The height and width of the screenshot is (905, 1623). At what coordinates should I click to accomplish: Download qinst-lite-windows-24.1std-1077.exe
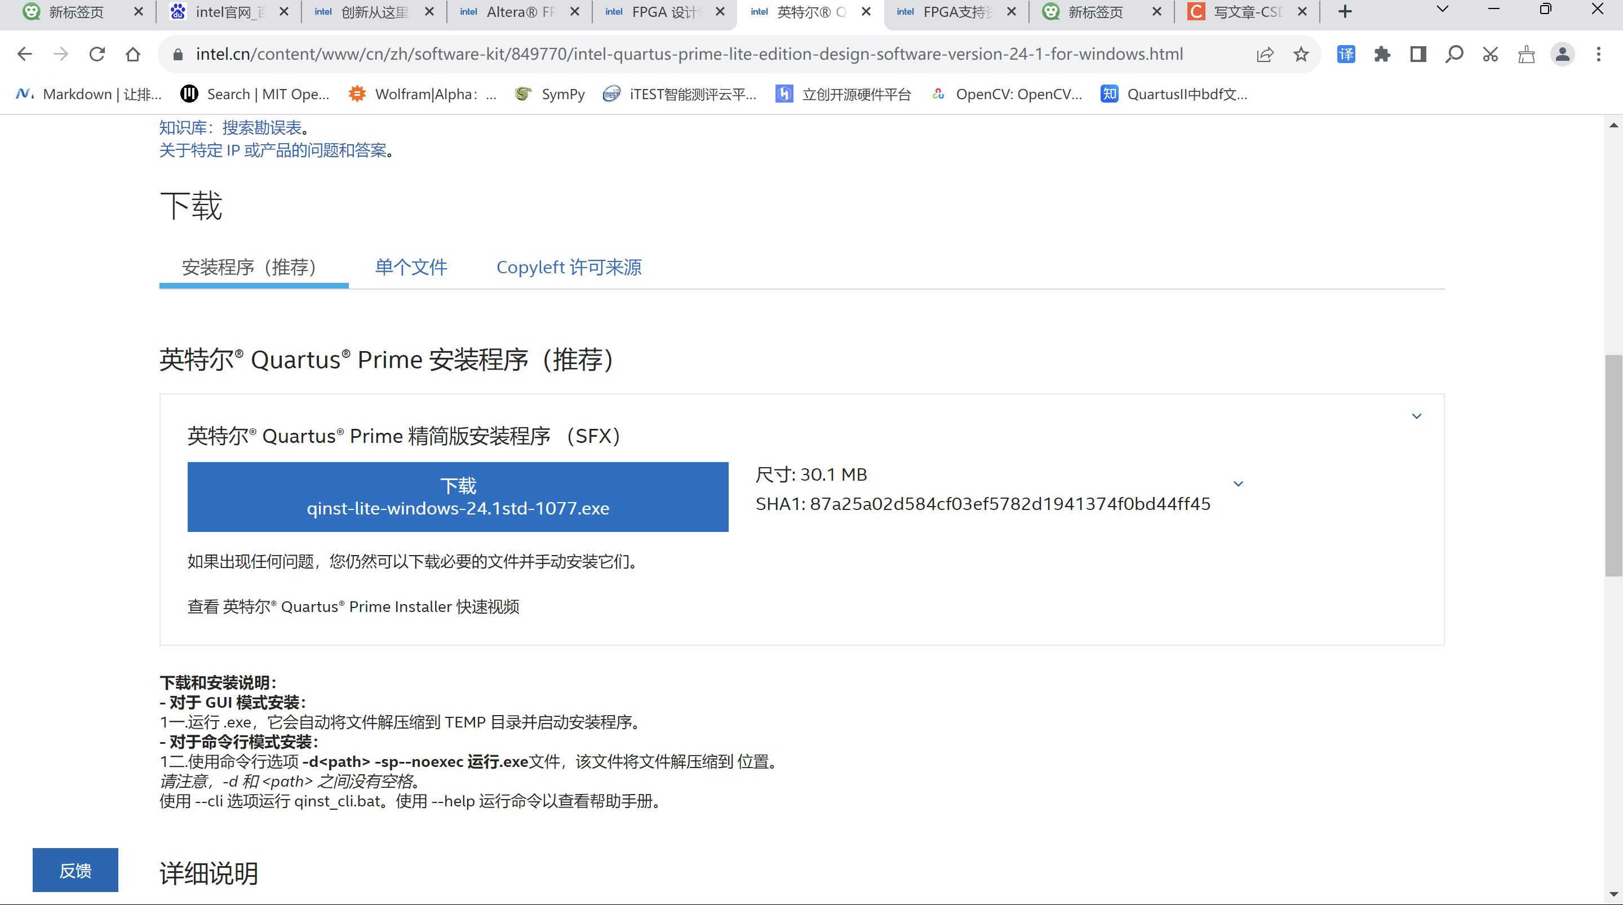point(458,496)
